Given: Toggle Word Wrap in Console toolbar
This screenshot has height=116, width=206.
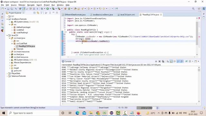Looking at the screenshot, I should (174, 61).
